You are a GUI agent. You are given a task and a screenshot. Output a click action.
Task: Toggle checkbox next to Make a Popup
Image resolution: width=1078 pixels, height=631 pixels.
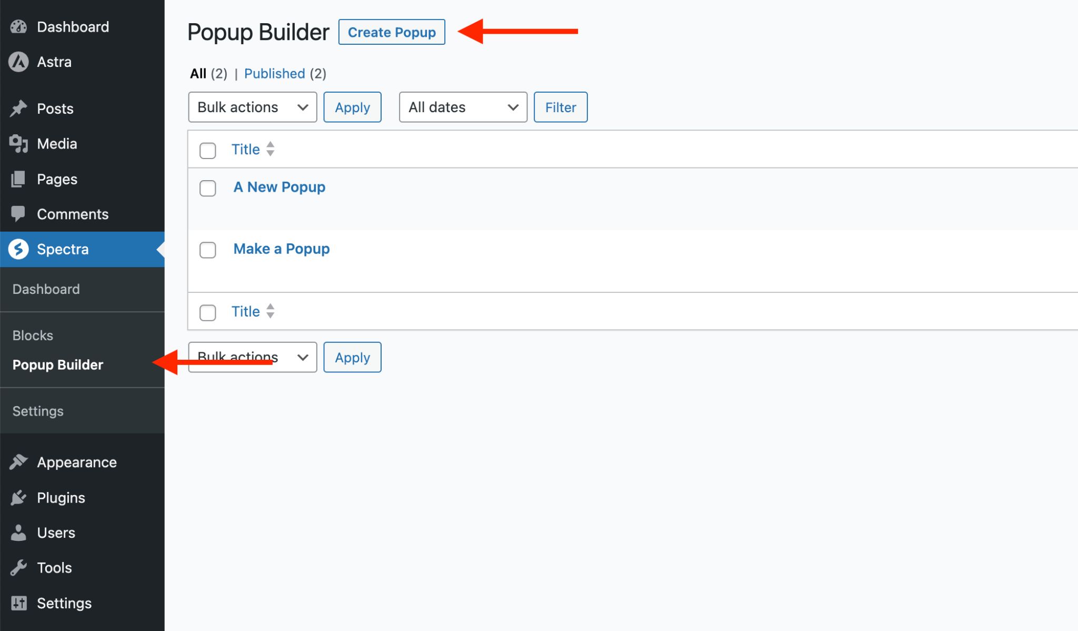208,249
